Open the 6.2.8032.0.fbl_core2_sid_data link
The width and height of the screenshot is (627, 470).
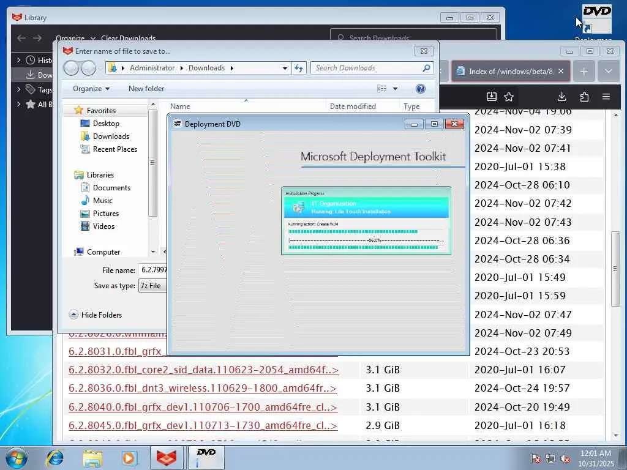click(x=203, y=370)
